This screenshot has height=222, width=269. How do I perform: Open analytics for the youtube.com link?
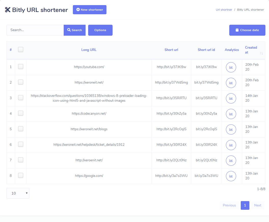[x=231, y=67]
